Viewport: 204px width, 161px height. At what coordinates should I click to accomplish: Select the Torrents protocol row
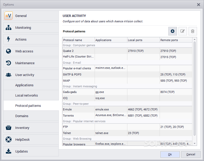pyautogui.click(x=127, y=116)
